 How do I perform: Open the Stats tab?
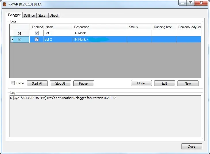coord(42,16)
